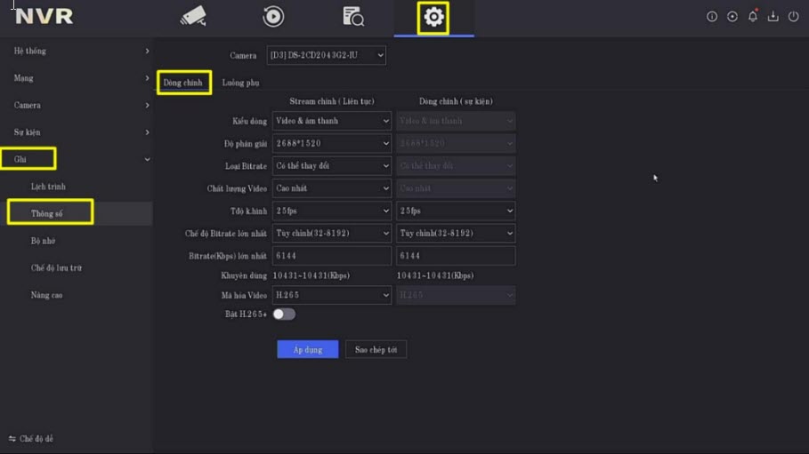Toggle the Bật H.265+ switch

pyautogui.click(x=284, y=314)
